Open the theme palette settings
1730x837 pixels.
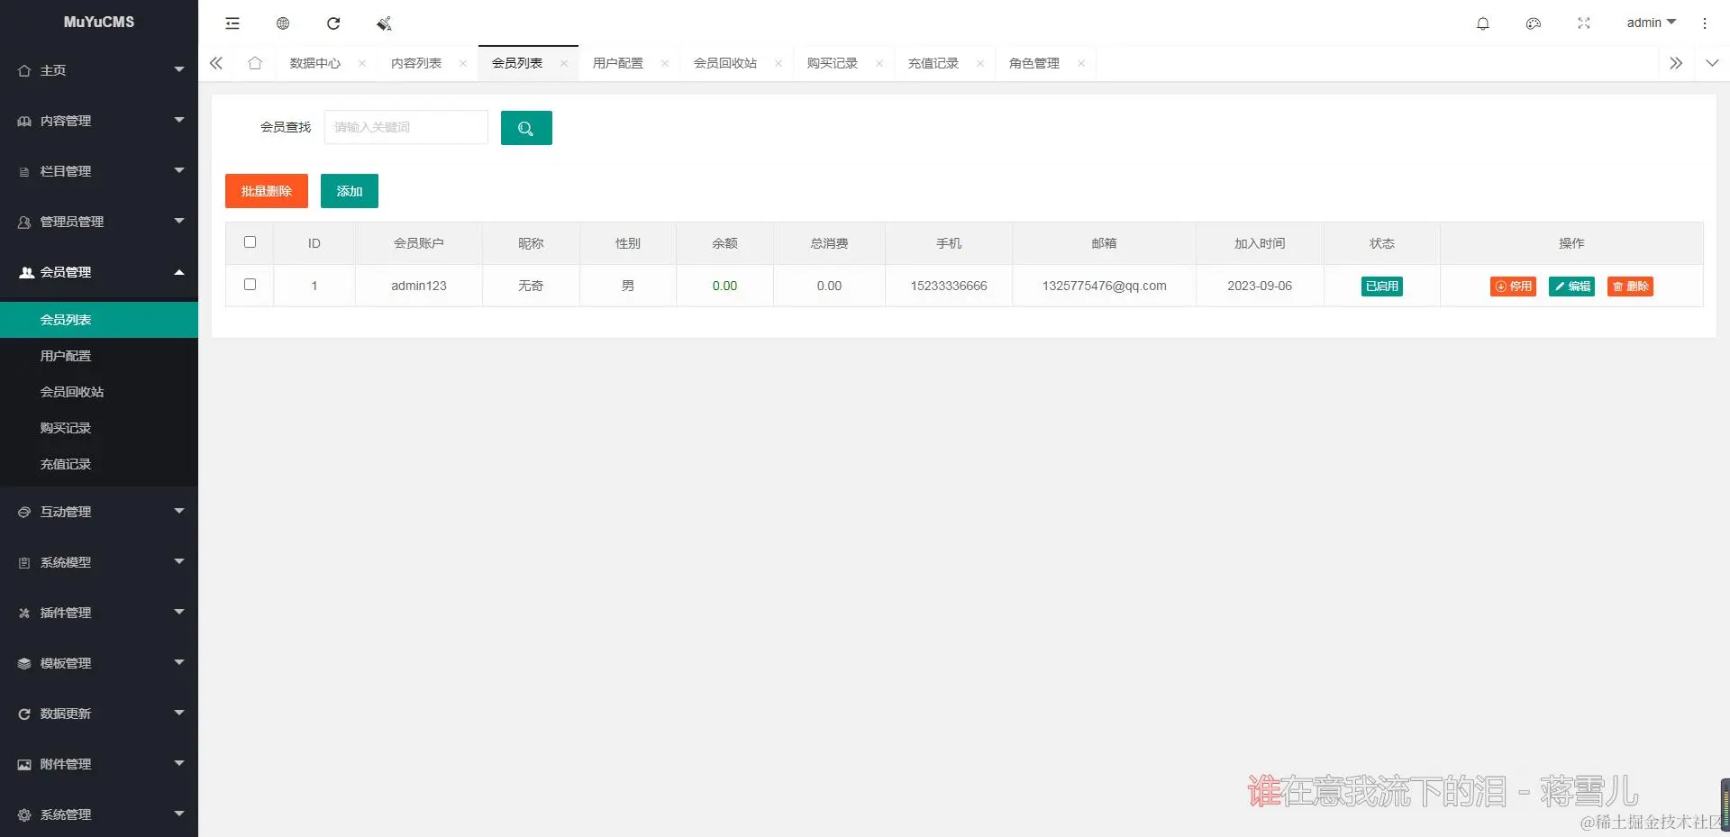click(x=1533, y=23)
